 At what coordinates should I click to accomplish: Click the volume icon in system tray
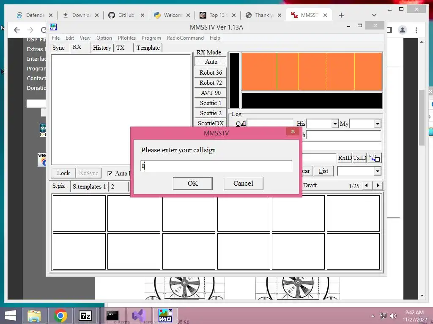(393, 316)
